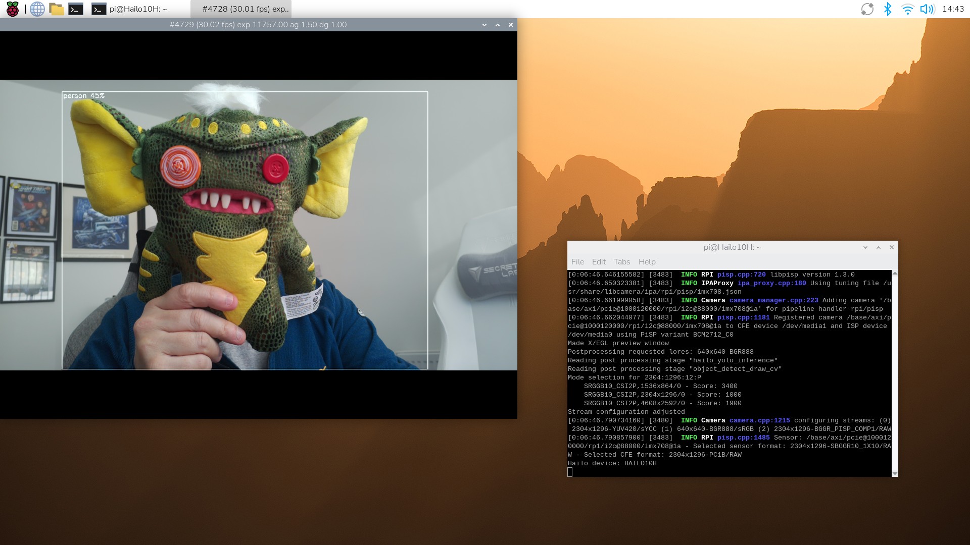
Task: Launch the web browser from the taskbar
Action: pos(37,9)
